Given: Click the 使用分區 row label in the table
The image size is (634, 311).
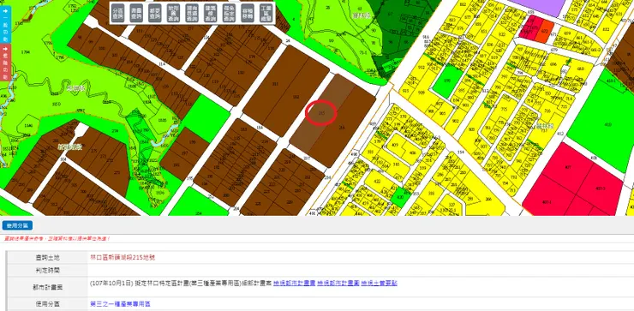Looking at the screenshot, I should 47,304.
